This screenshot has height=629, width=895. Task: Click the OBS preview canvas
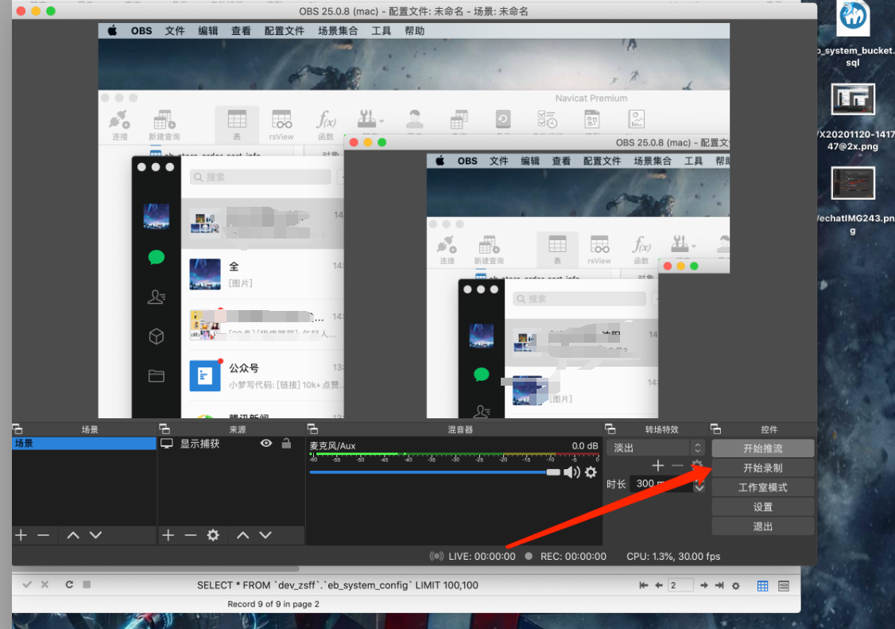tap(414, 220)
